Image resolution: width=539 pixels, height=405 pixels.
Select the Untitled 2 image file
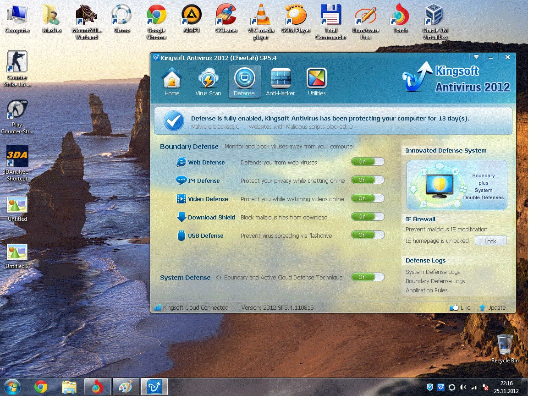(x=17, y=256)
